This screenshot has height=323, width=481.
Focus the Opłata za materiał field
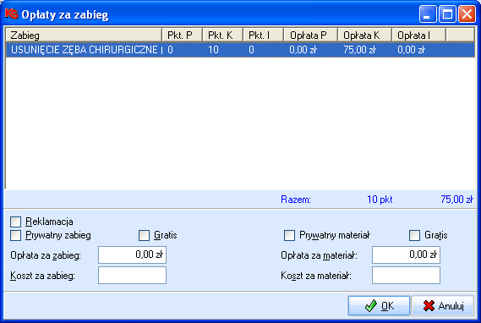[406, 255]
